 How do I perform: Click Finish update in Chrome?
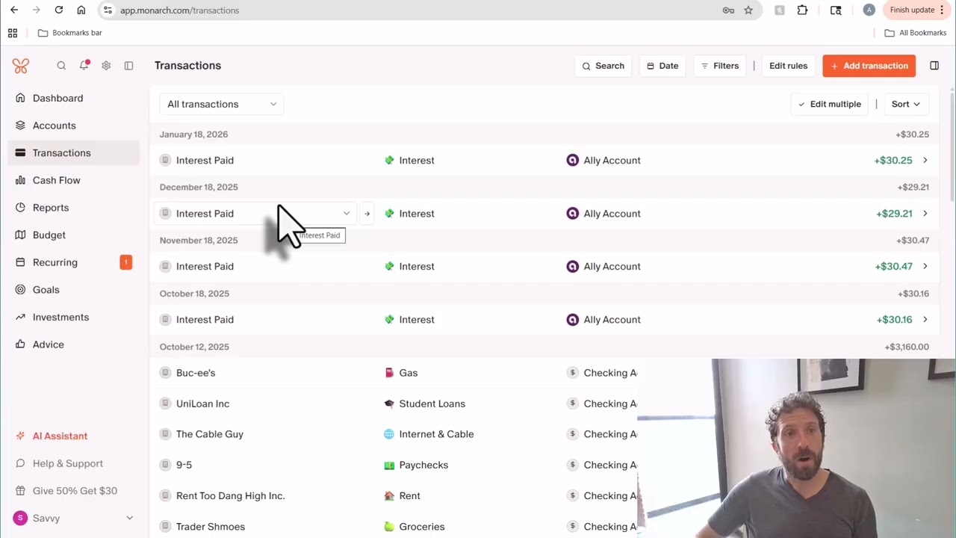916,10
